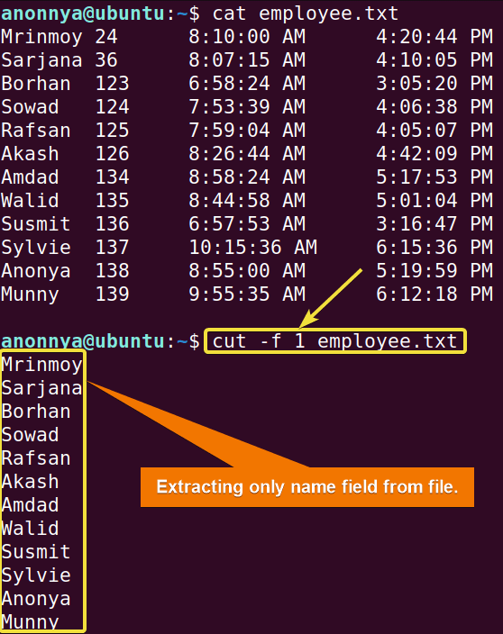
Task: Pick the entry time 9:55:35 AM
Action: [247, 294]
